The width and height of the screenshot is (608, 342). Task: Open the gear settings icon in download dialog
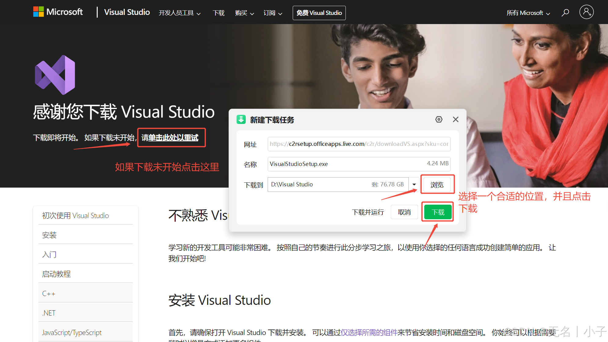(439, 119)
